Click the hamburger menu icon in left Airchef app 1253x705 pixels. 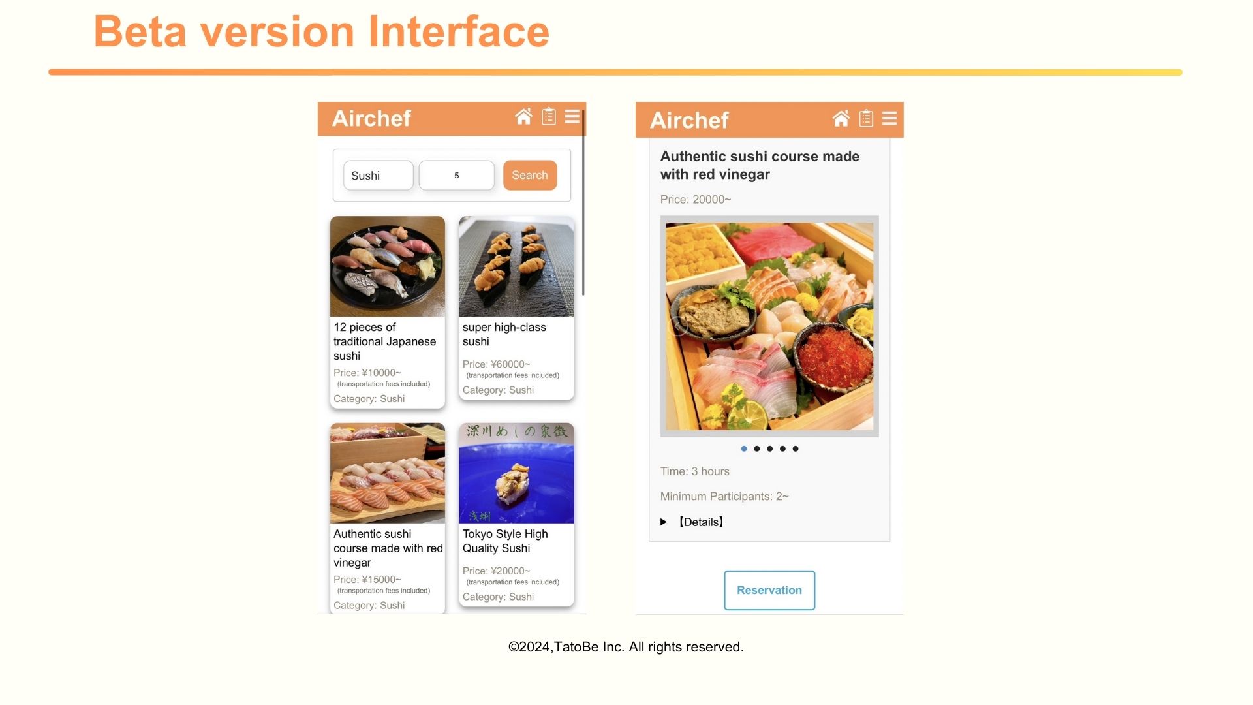point(572,118)
